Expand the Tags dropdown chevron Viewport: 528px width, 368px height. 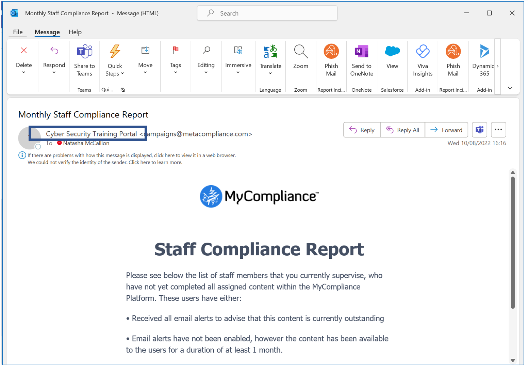[176, 72]
